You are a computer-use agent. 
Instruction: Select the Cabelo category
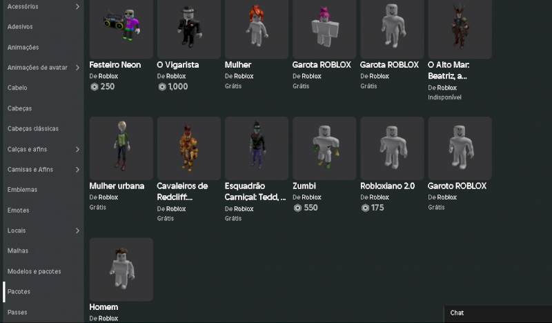(17, 88)
